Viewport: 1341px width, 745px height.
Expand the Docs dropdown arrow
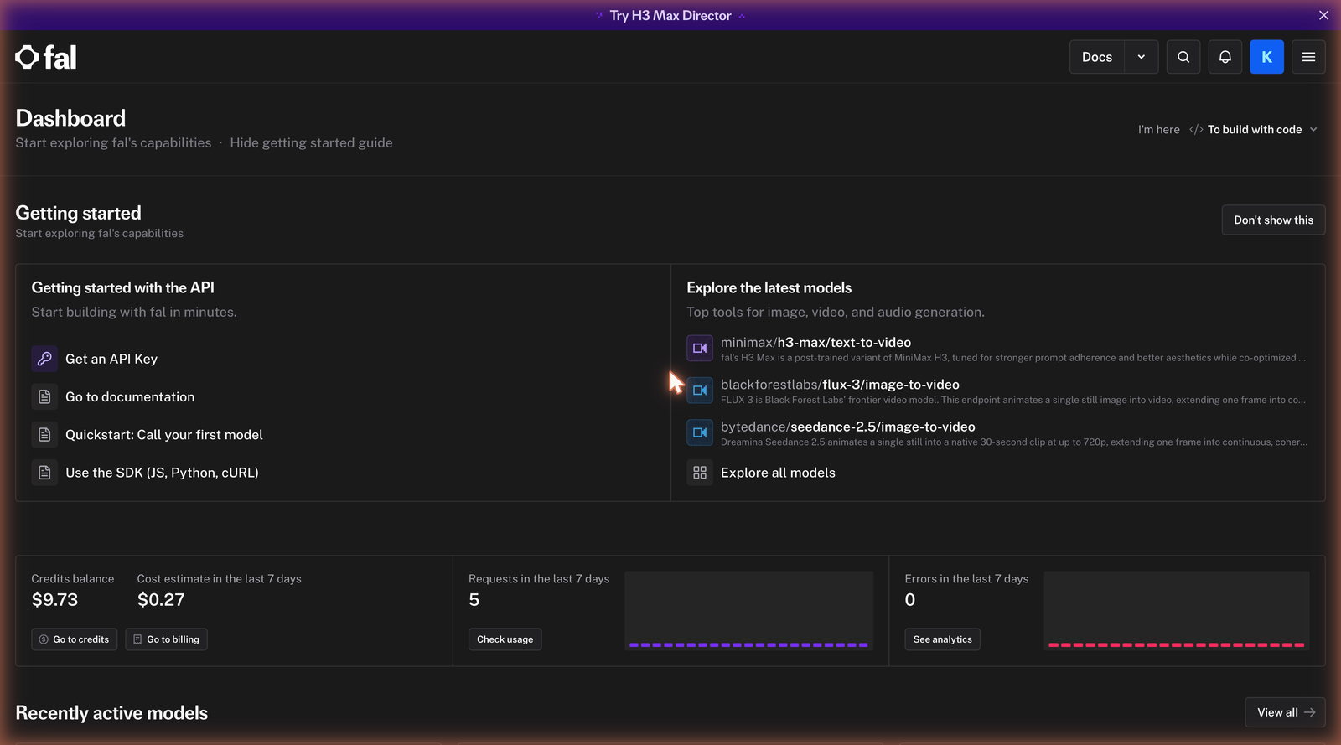pyautogui.click(x=1142, y=57)
